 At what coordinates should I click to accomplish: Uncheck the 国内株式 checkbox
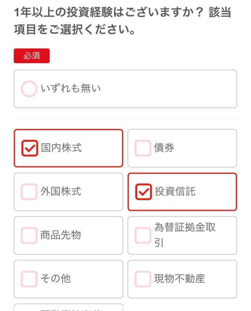click(29, 148)
